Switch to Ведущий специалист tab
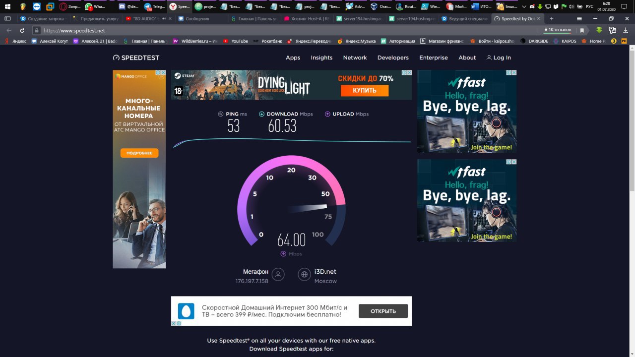Viewport: 635px width, 357px height. tap(466, 18)
